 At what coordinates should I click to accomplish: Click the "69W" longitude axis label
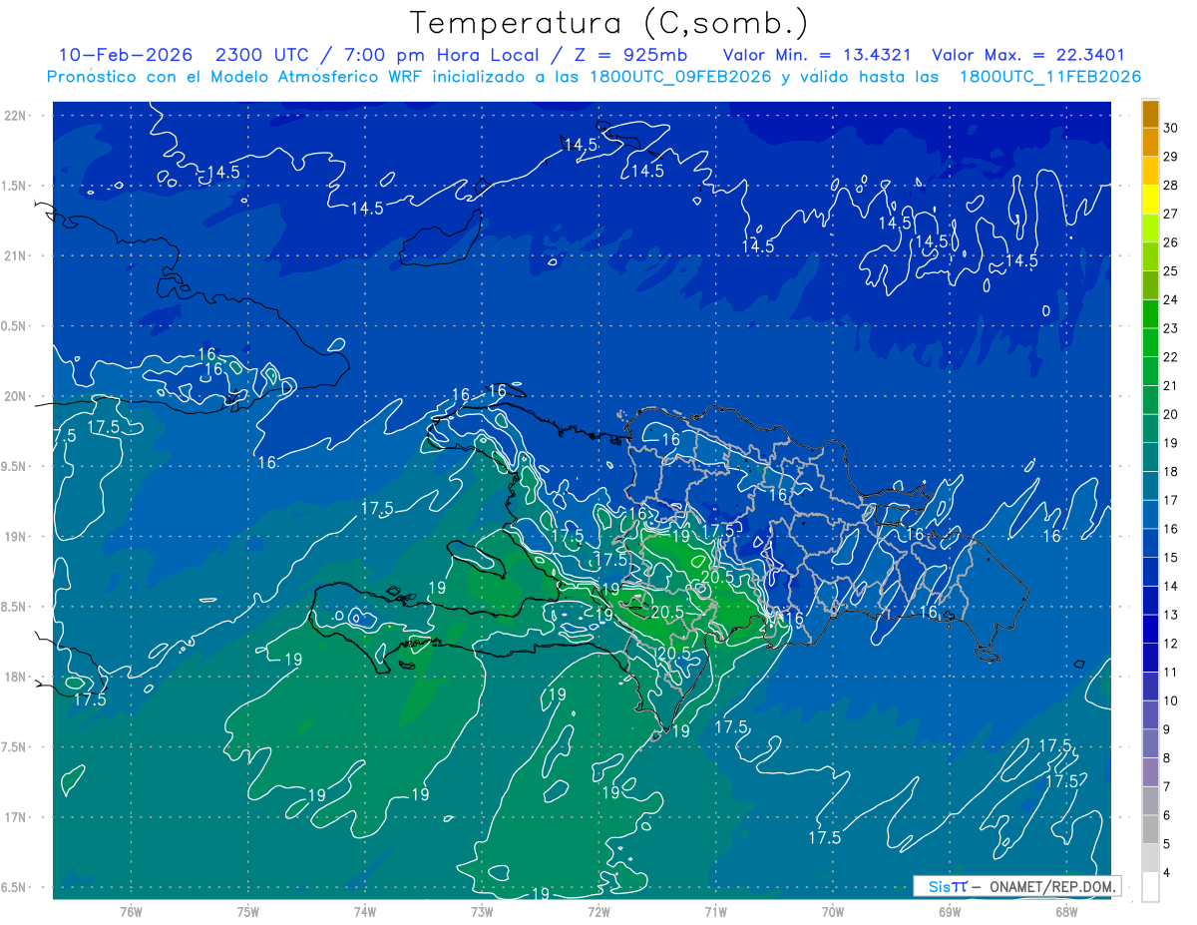(x=949, y=911)
